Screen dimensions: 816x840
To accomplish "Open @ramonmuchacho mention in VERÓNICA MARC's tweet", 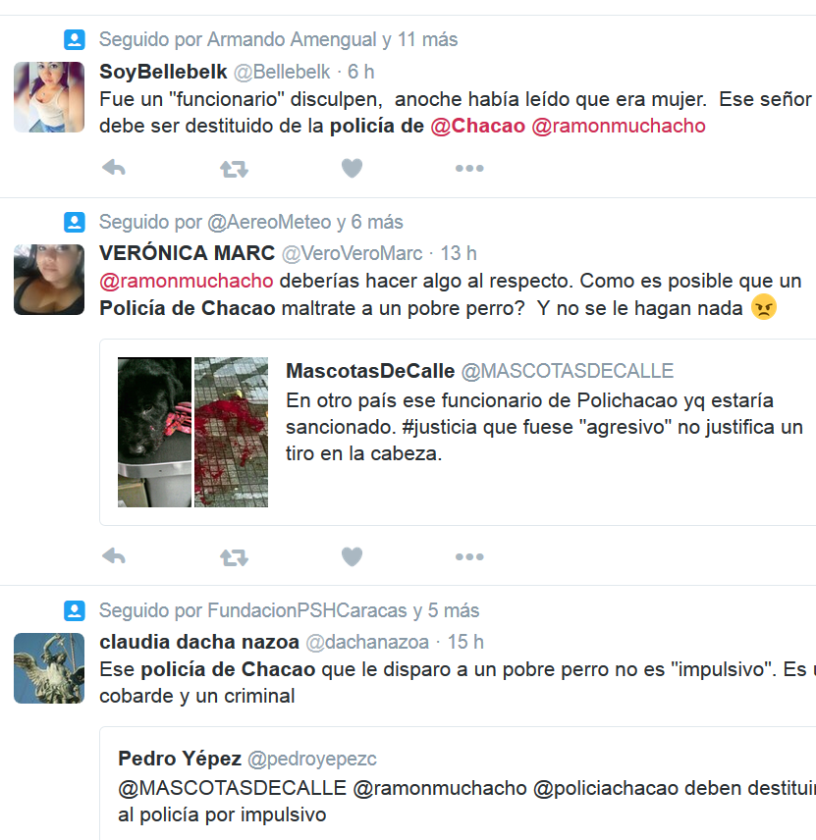I will (186, 281).
